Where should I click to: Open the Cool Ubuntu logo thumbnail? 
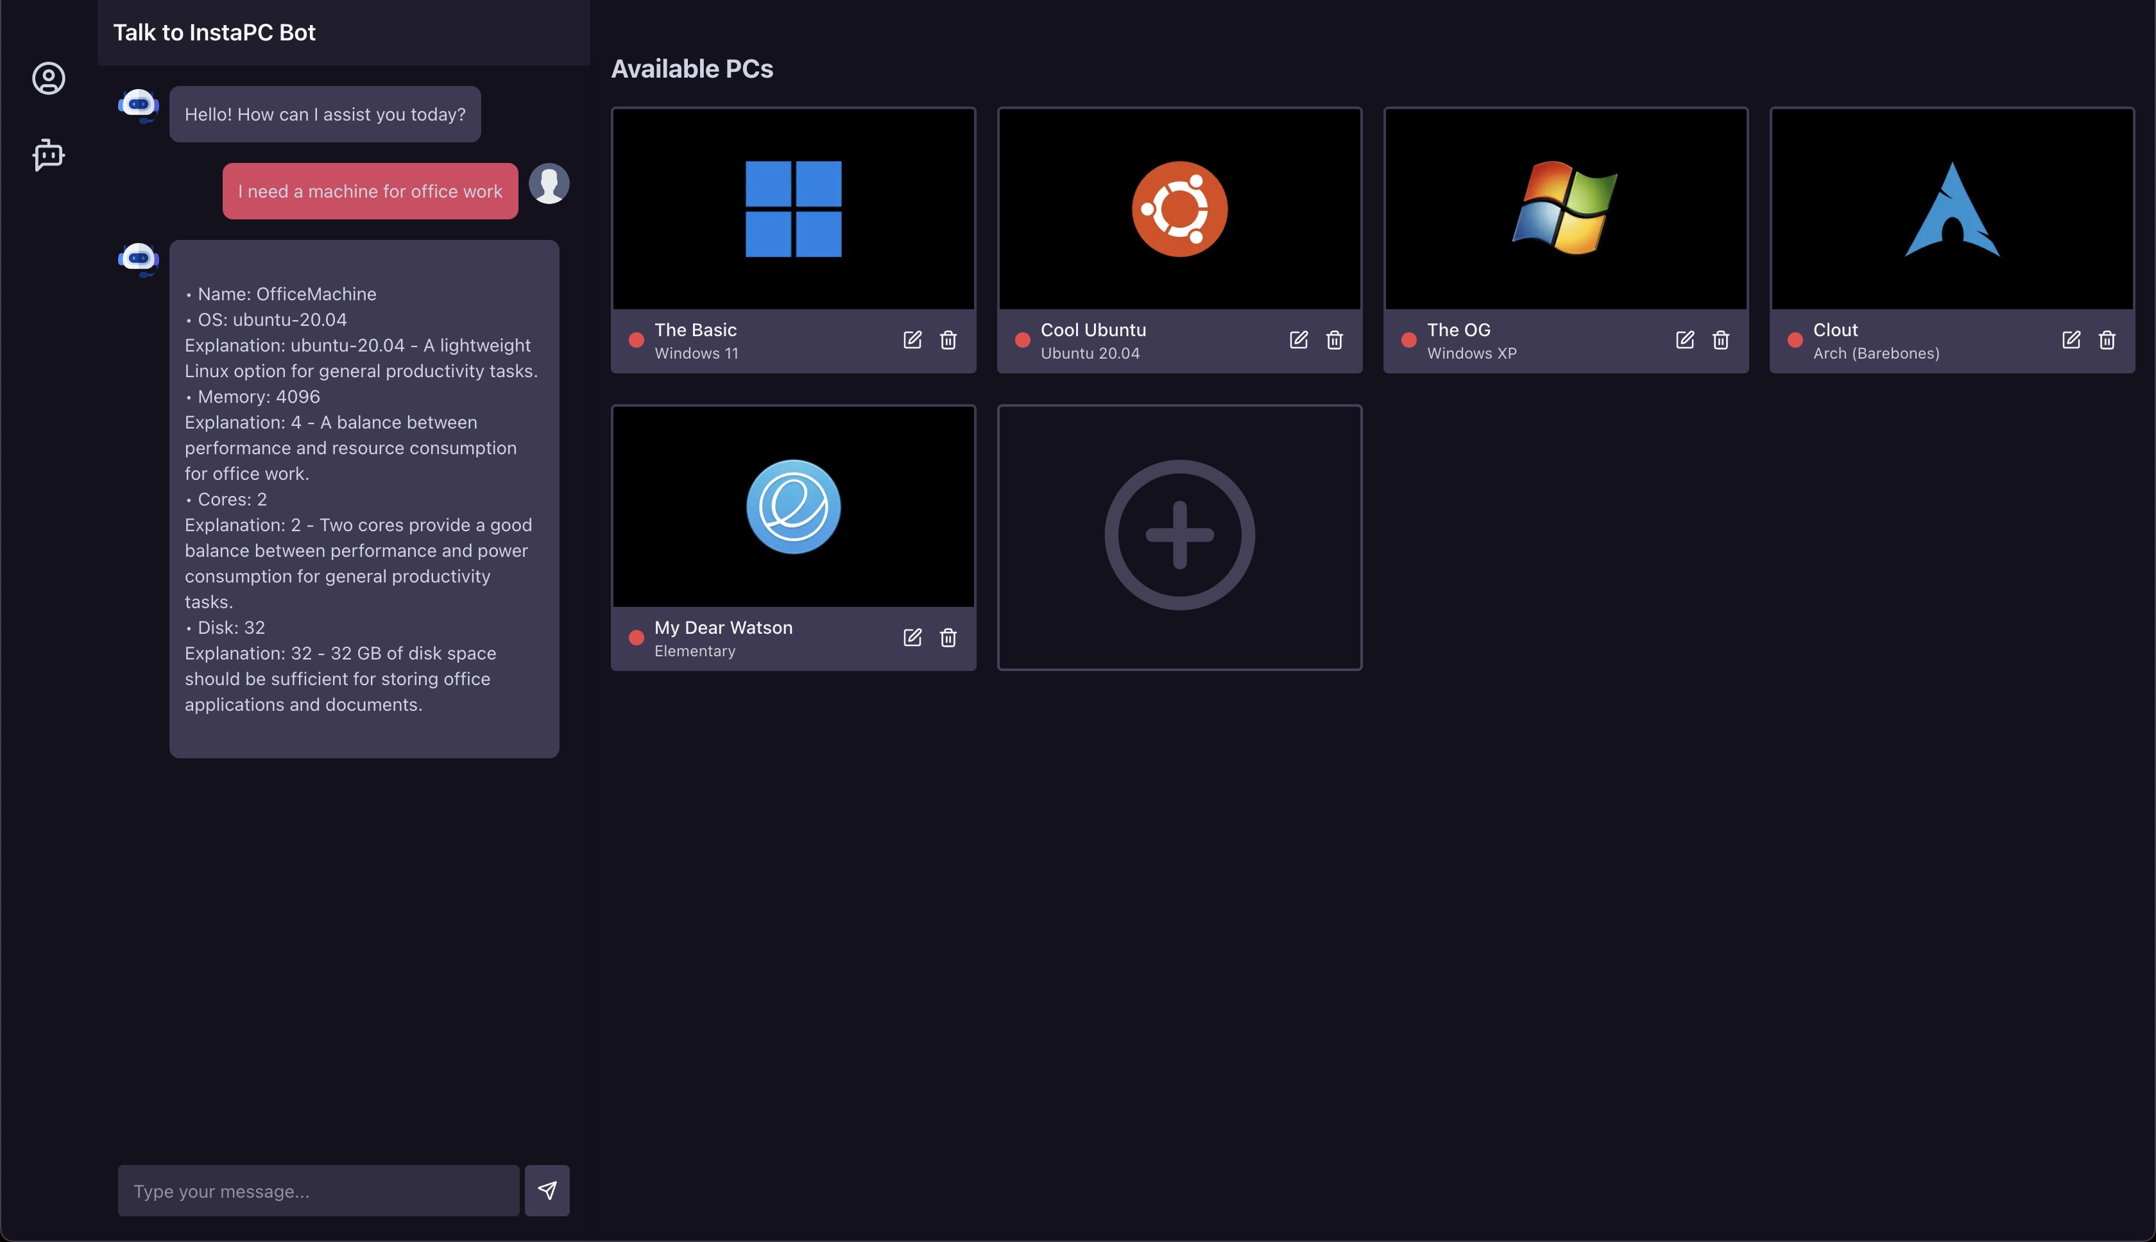click(1179, 209)
